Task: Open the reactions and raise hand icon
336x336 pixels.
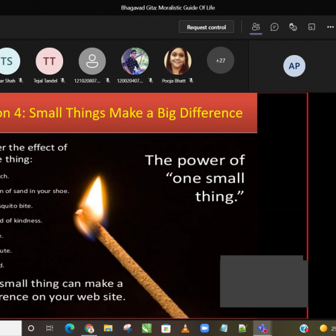Action: click(x=293, y=27)
